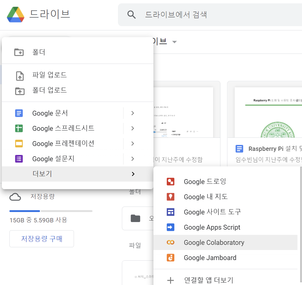Expand the 더보기 submenu arrow

(x=133, y=174)
